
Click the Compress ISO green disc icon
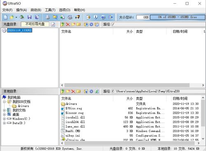coord(63,17)
